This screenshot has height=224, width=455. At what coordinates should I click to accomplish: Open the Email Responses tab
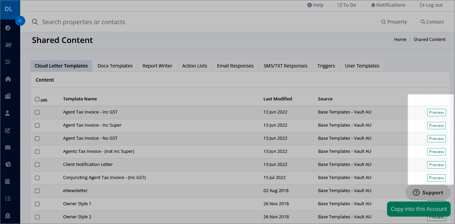tap(235, 66)
